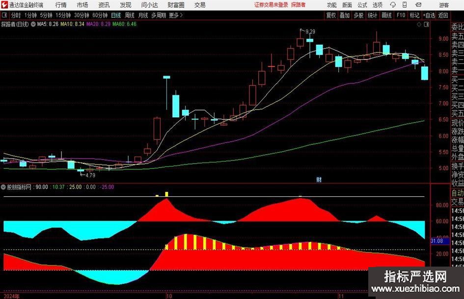This screenshot has height=299, width=464.
Task: Click the 叠加 overlay toolbar button
Action: click(345, 15)
